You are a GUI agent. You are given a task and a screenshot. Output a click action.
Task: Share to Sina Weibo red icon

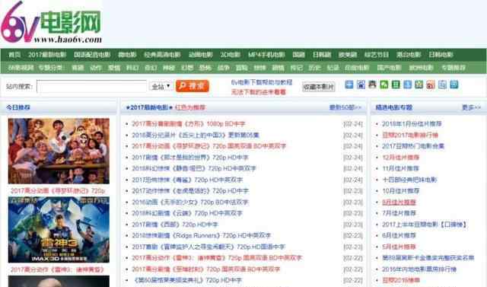[431, 85]
